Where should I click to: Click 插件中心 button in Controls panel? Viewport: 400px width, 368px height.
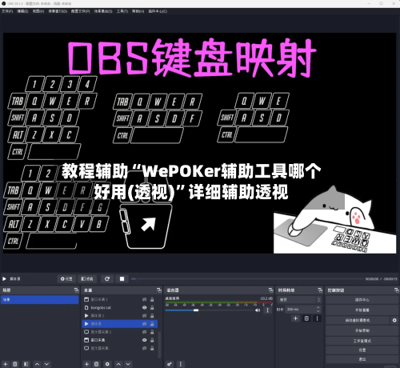pyautogui.click(x=362, y=300)
